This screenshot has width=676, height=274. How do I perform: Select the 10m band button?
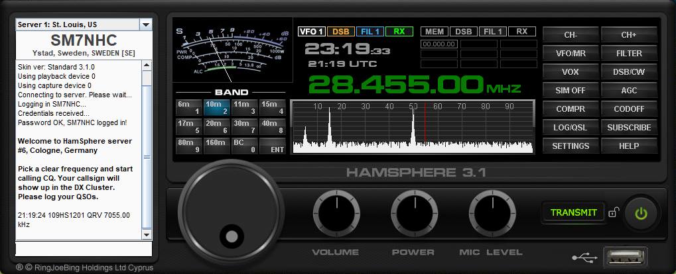pos(217,107)
